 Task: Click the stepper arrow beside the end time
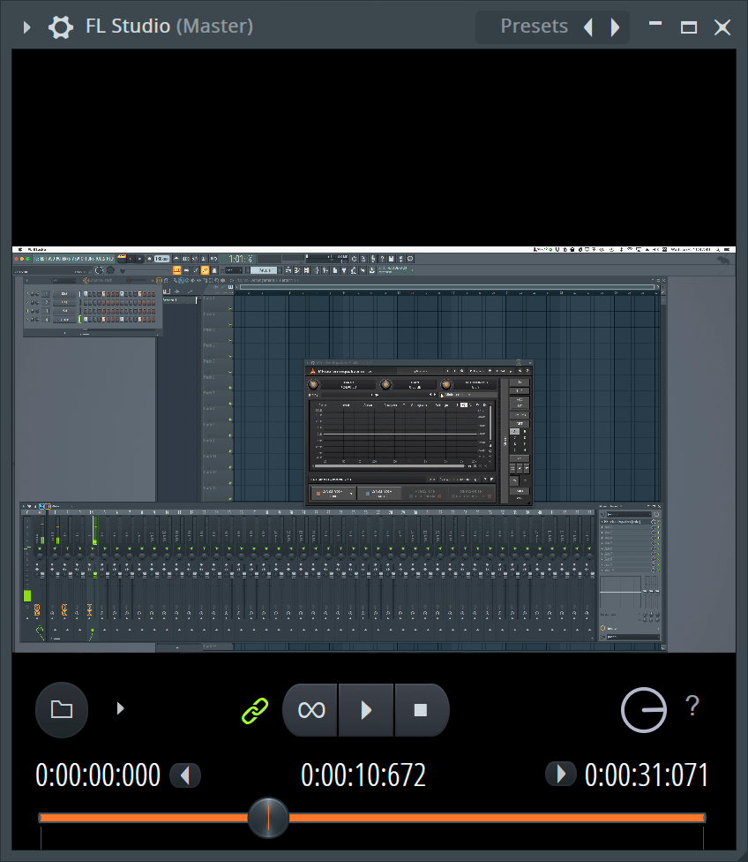[x=561, y=774]
